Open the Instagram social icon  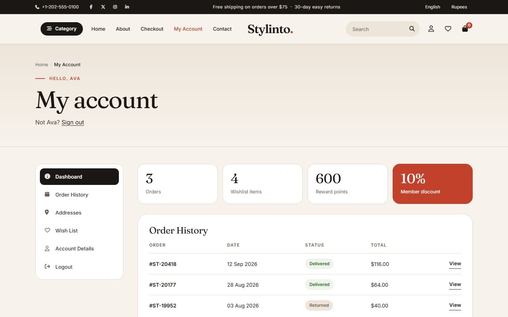pyautogui.click(x=115, y=7)
